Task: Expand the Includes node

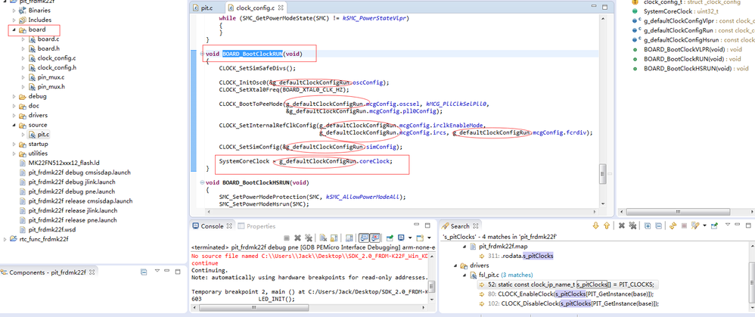Action: coord(14,20)
